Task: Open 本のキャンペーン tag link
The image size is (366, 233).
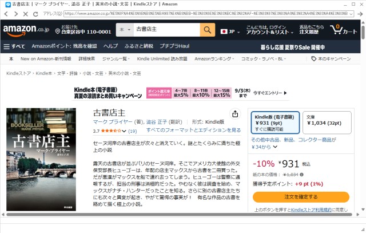Action: click(331, 59)
